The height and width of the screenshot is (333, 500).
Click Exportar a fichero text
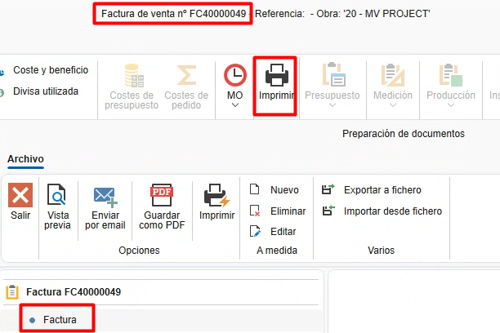click(382, 190)
